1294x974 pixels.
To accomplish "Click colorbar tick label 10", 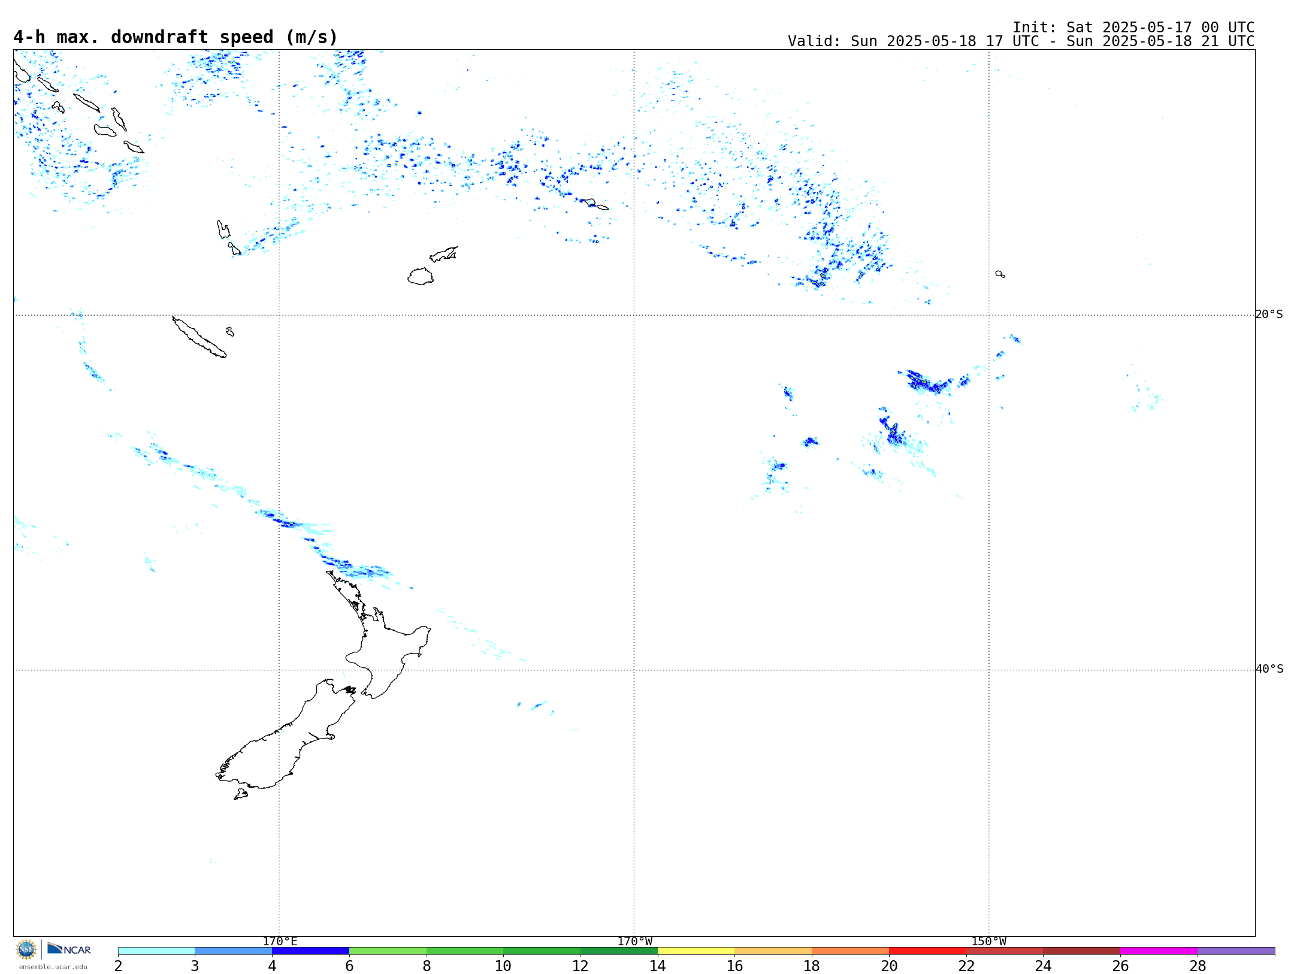I will tap(503, 966).
